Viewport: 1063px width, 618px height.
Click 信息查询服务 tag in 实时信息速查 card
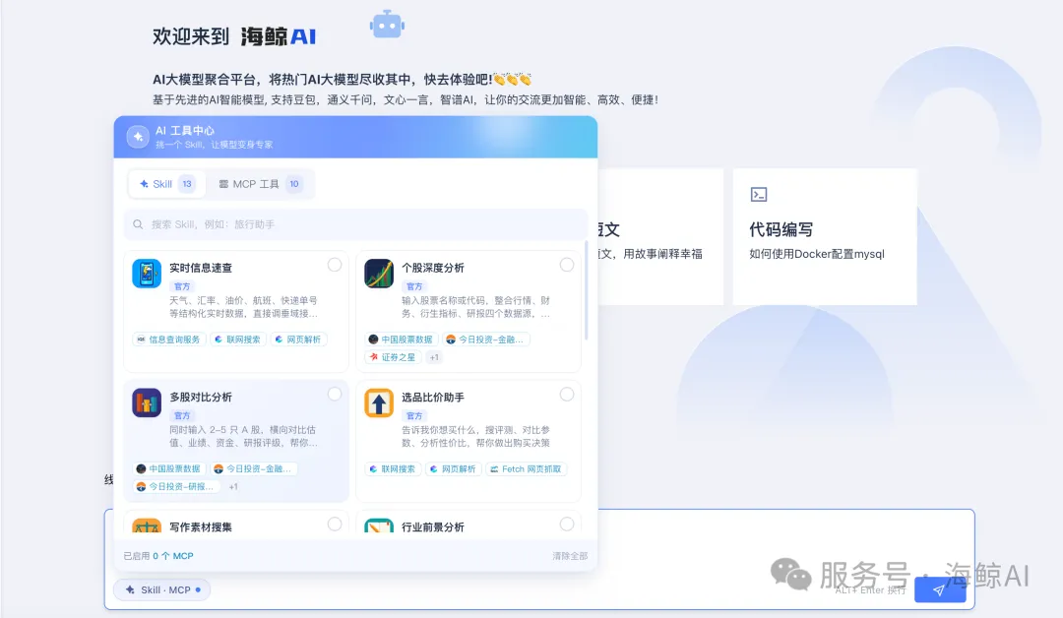coord(169,340)
